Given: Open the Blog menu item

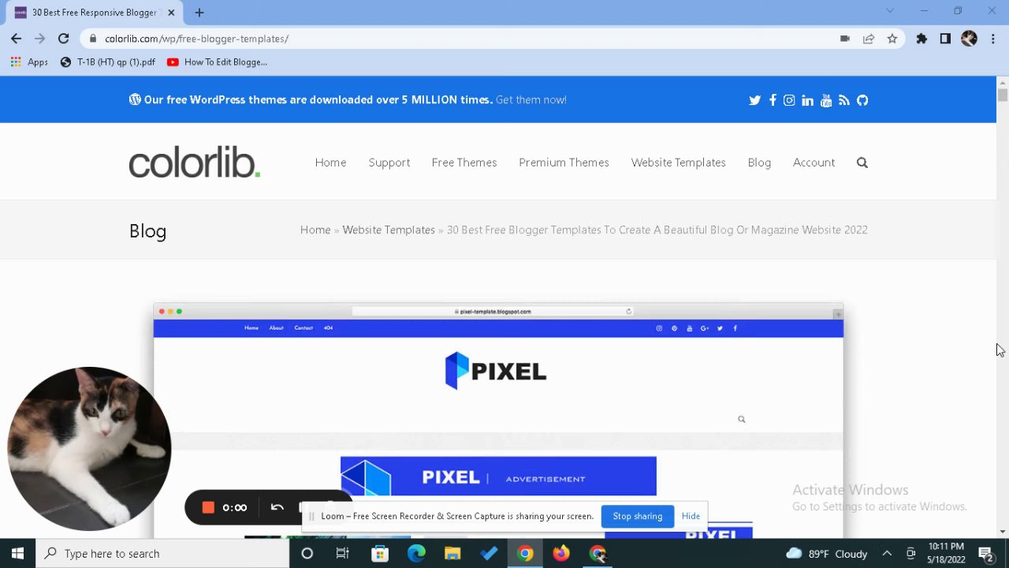Looking at the screenshot, I should tap(759, 163).
